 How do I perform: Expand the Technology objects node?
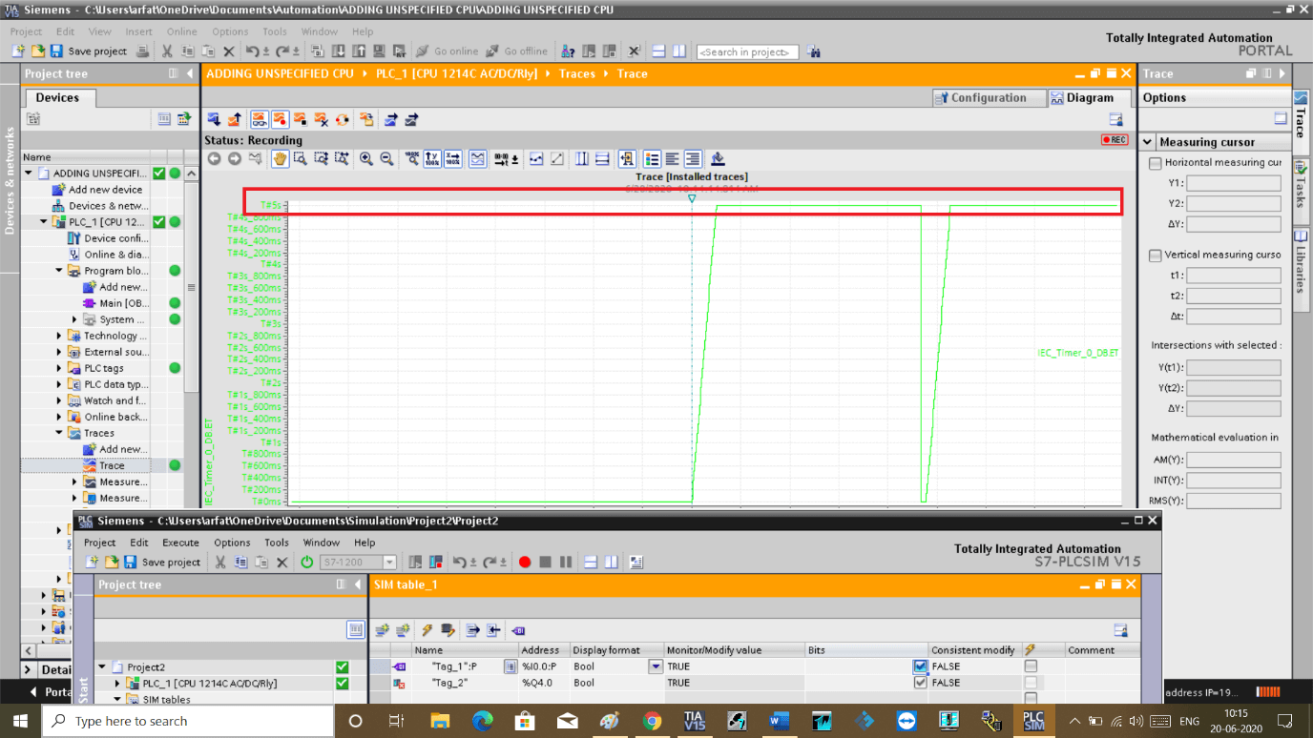[59, 336]
